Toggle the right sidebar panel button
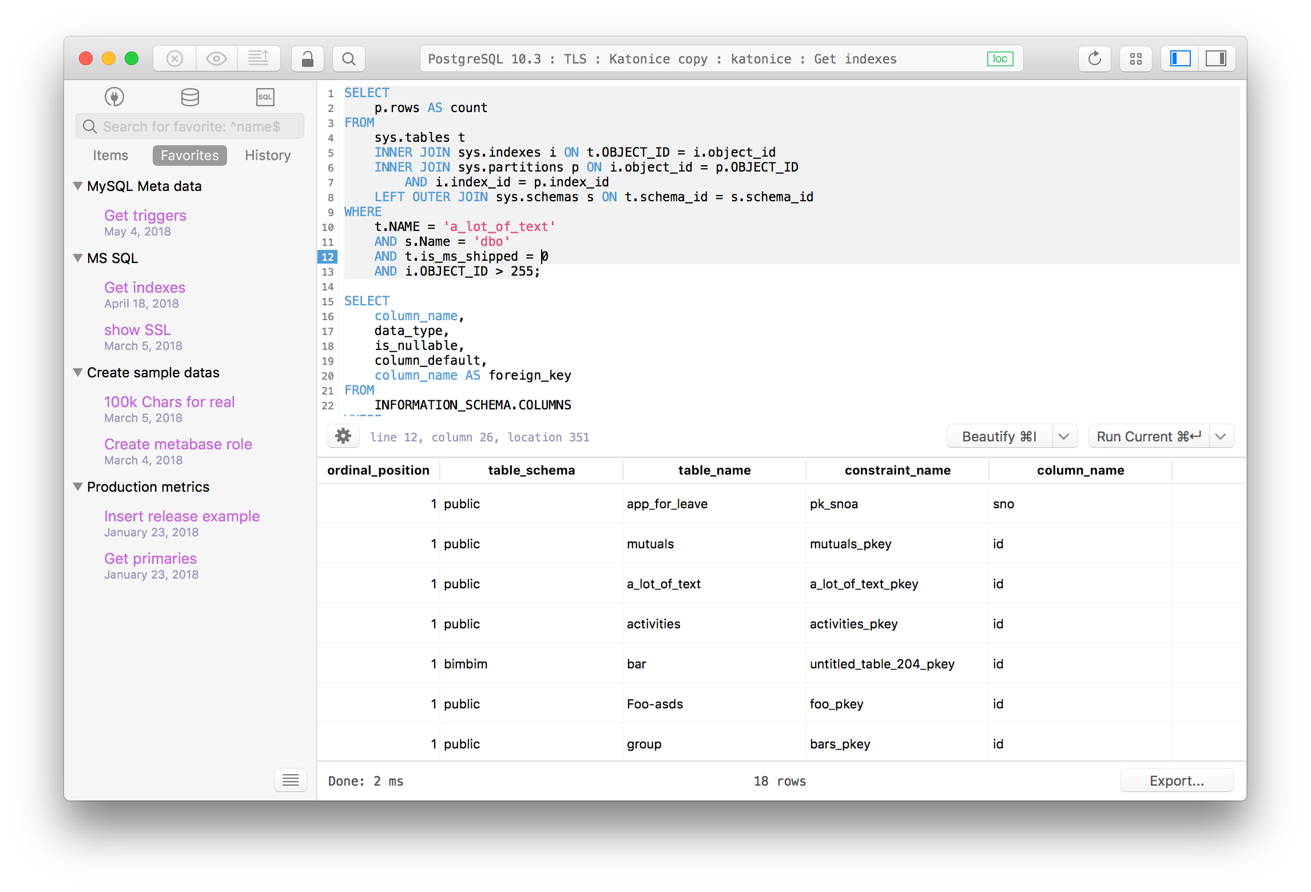 (1215, 59)
